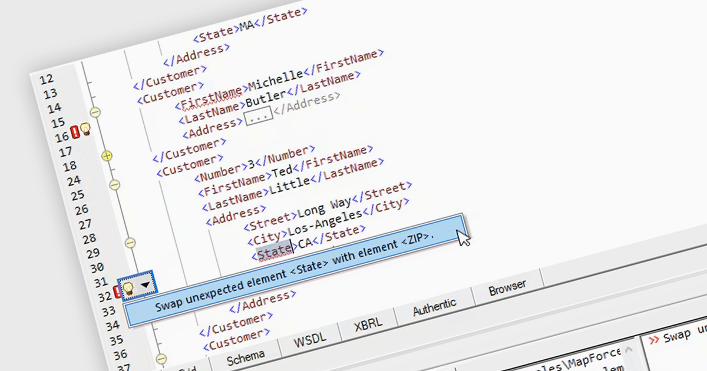Click the '\MapForce' path text in the bottom pane
Screen dimensions: 707x371
590,357
